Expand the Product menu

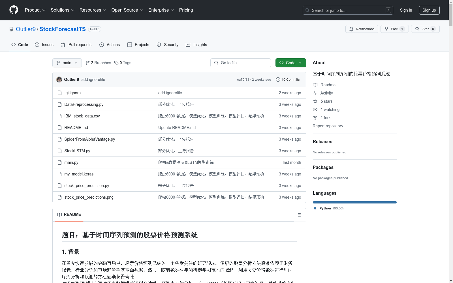pos(35,10)
